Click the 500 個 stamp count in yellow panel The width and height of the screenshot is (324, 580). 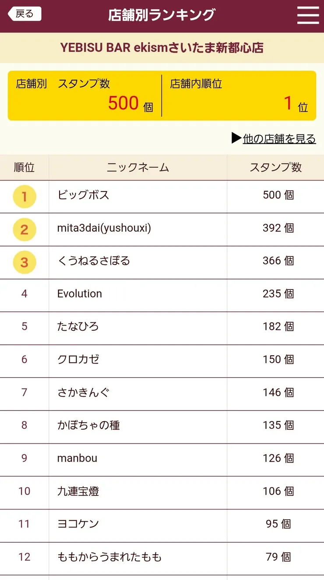pyautogui.click(x=130, y=104)
